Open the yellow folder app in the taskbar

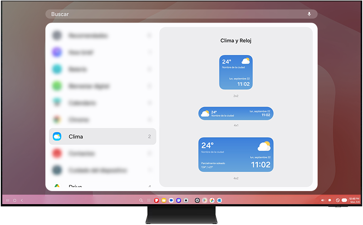164,200
